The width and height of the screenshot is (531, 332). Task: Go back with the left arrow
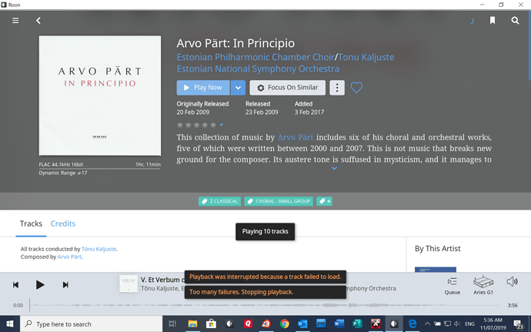pos(38,21)
